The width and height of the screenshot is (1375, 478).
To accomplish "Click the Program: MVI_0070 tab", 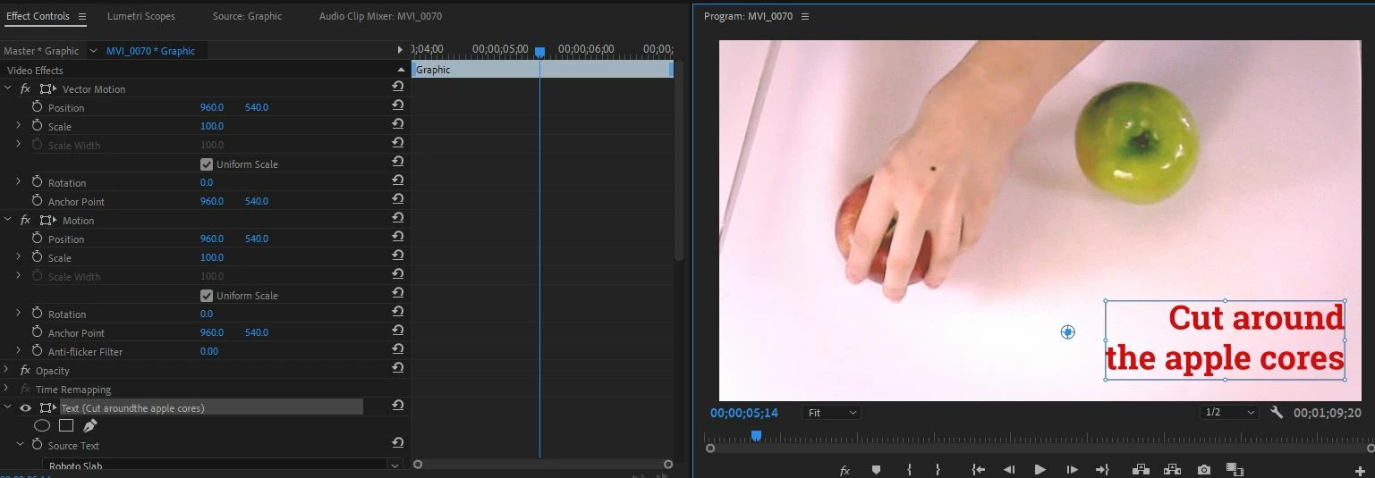I will (x=748, y=16).
